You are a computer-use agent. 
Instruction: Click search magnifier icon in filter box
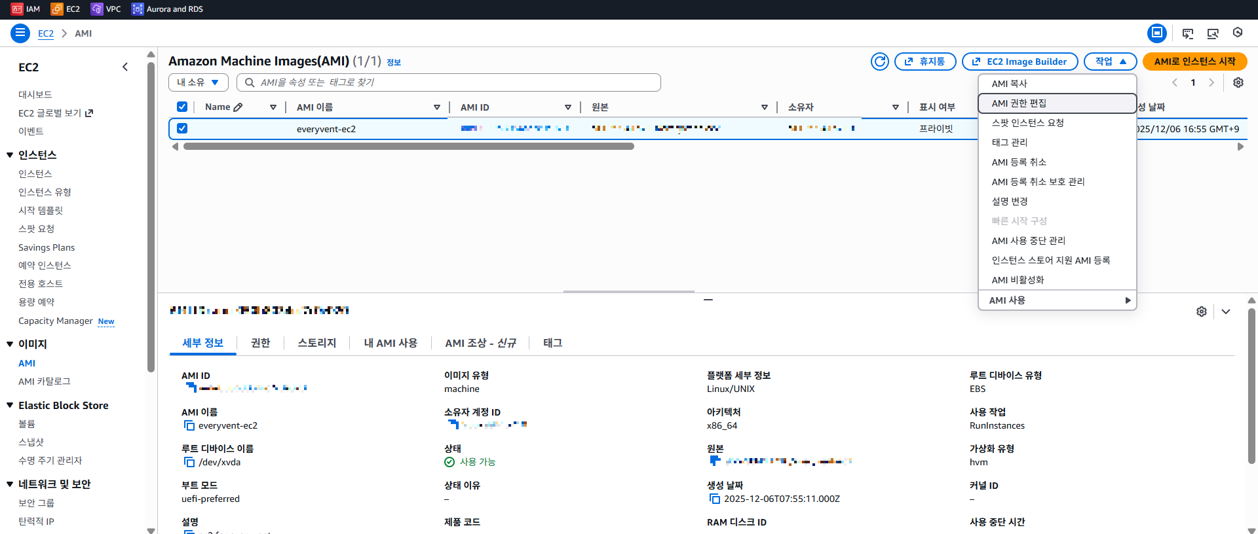click(250, 82)
